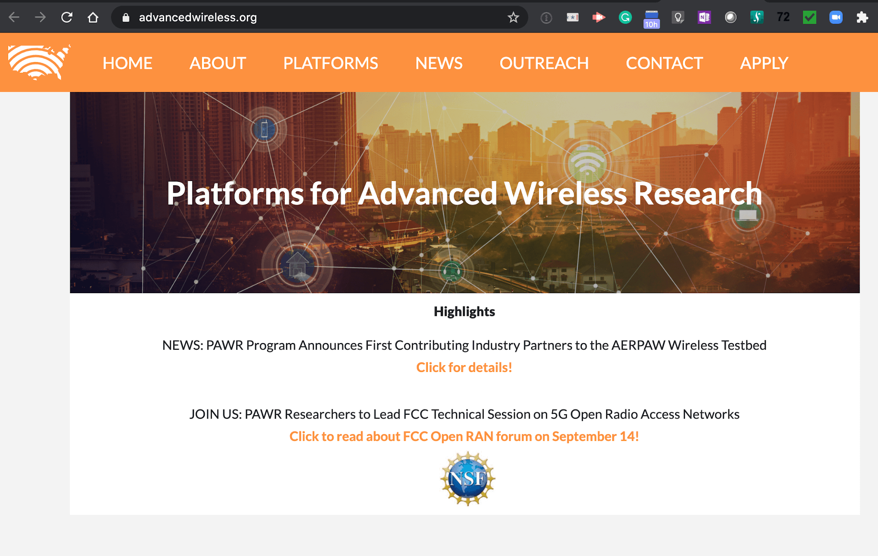Click the green checkmark extension icon
The width and height of the screenshot is (878, 556).
point(809,17)
